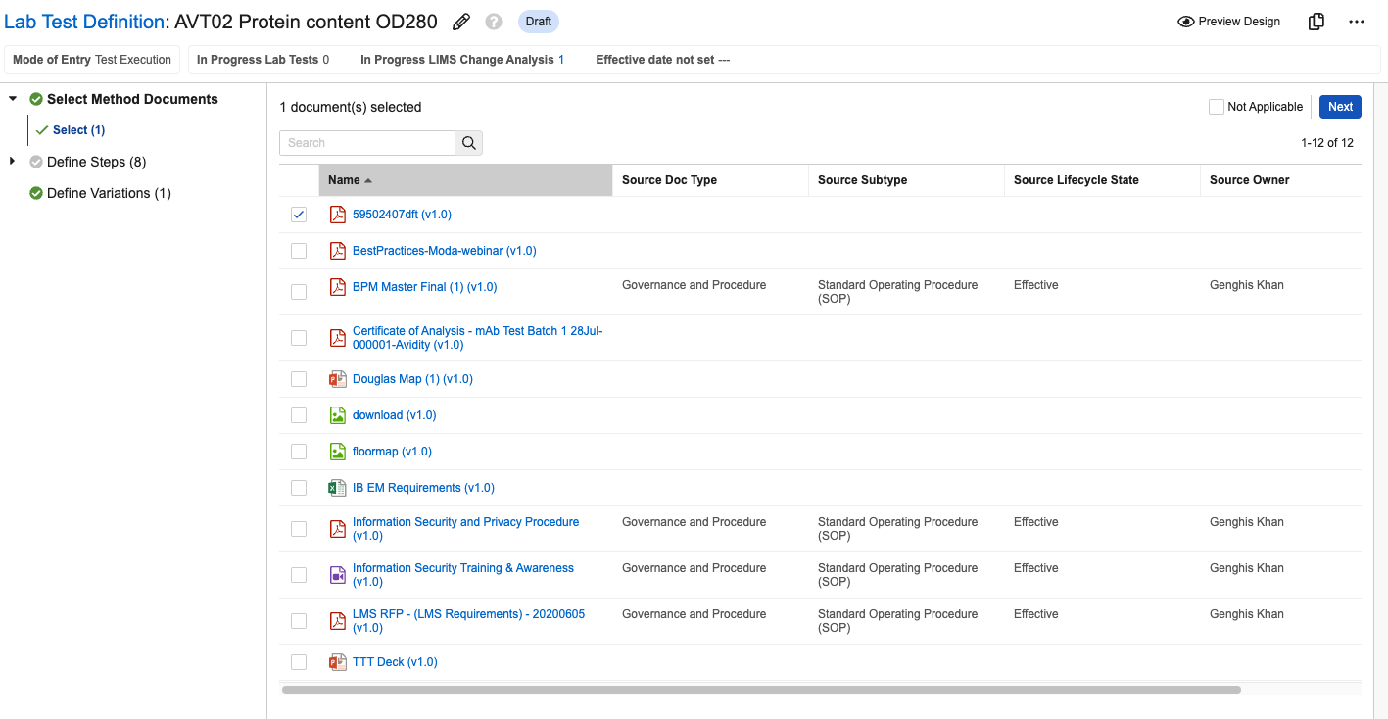This screenshot has height=719, width=1388.
Task: Go to Select (1) sidebar item
Action: tap(78, 130)
